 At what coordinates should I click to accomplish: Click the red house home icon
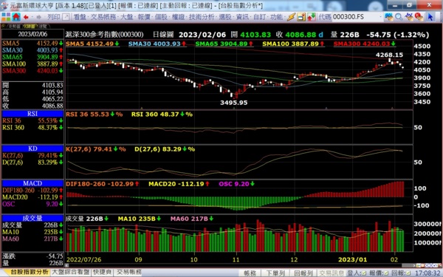(16, 17)
